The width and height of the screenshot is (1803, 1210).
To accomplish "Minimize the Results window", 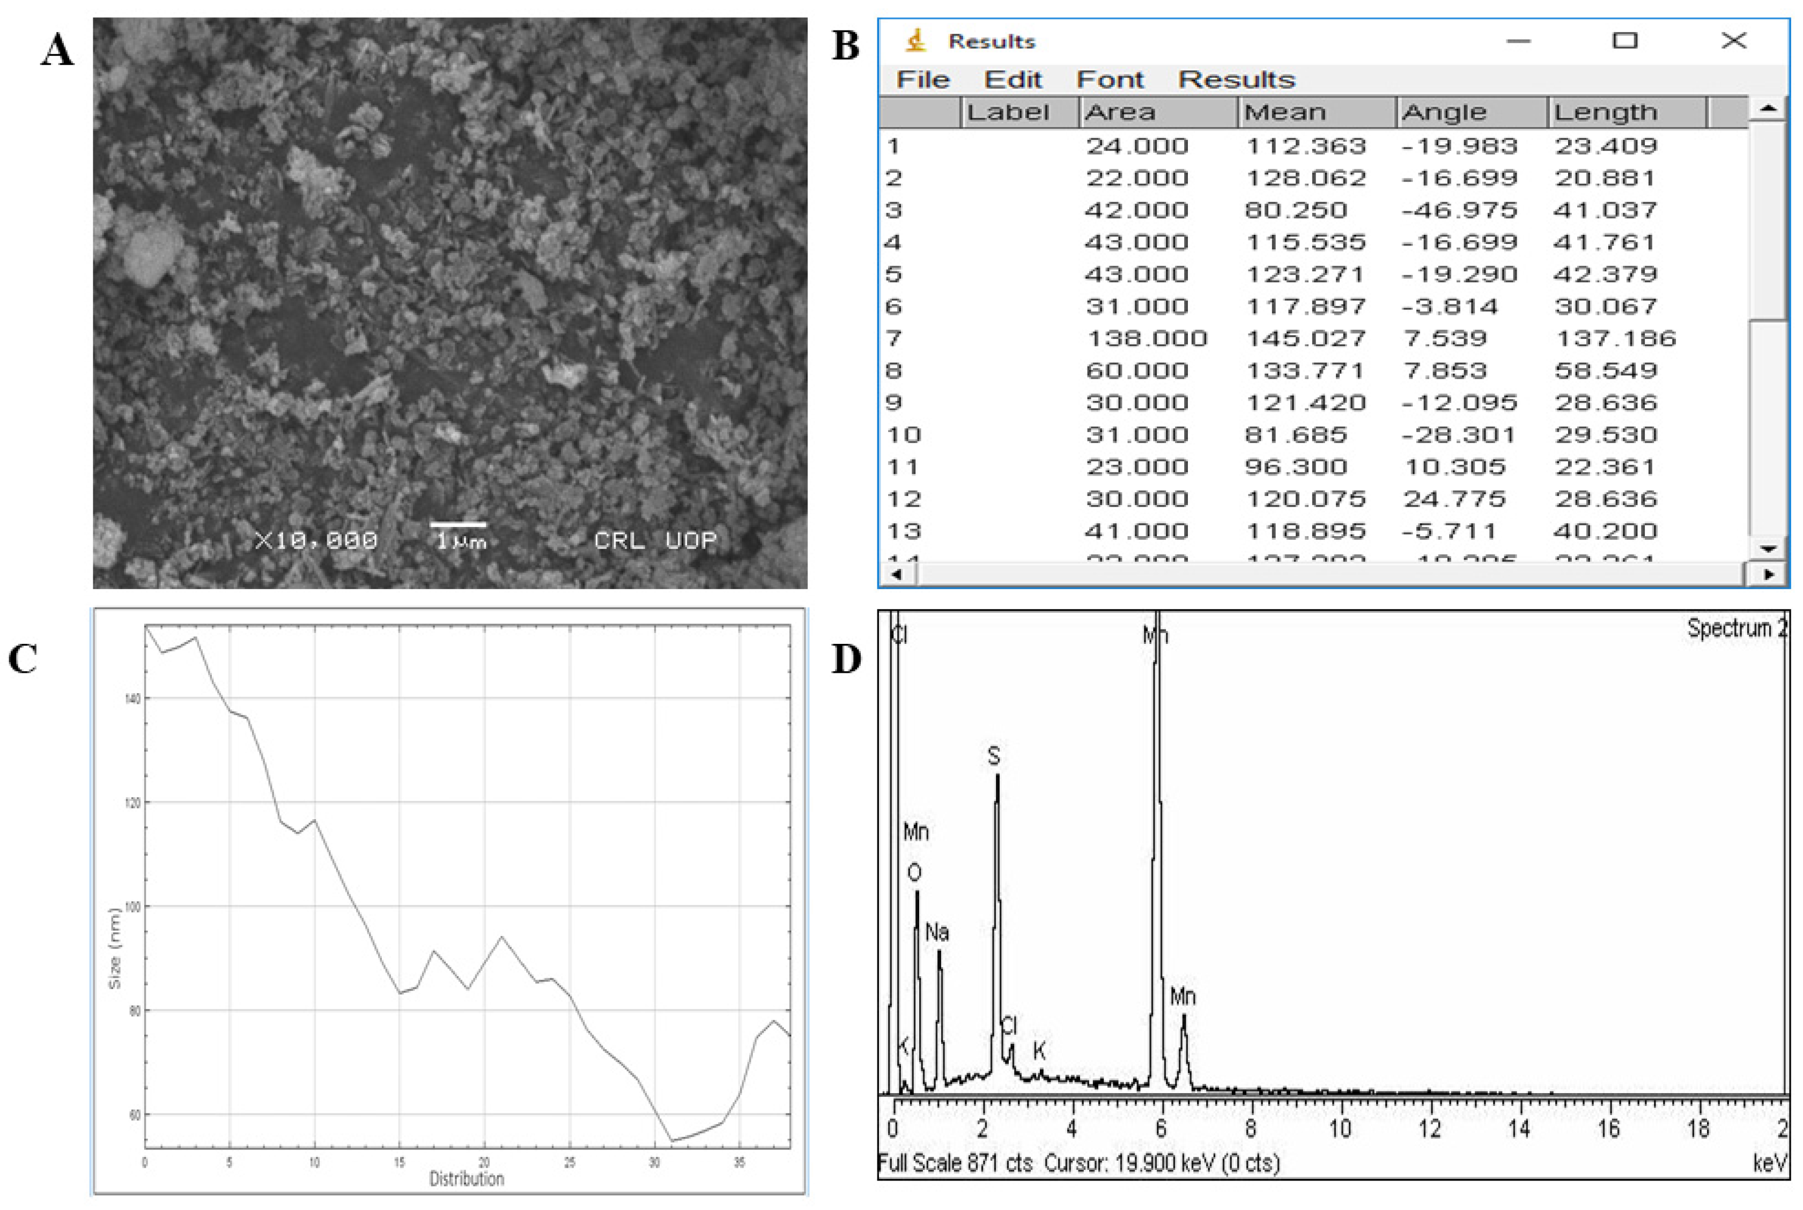I will tap(1518, 40).
